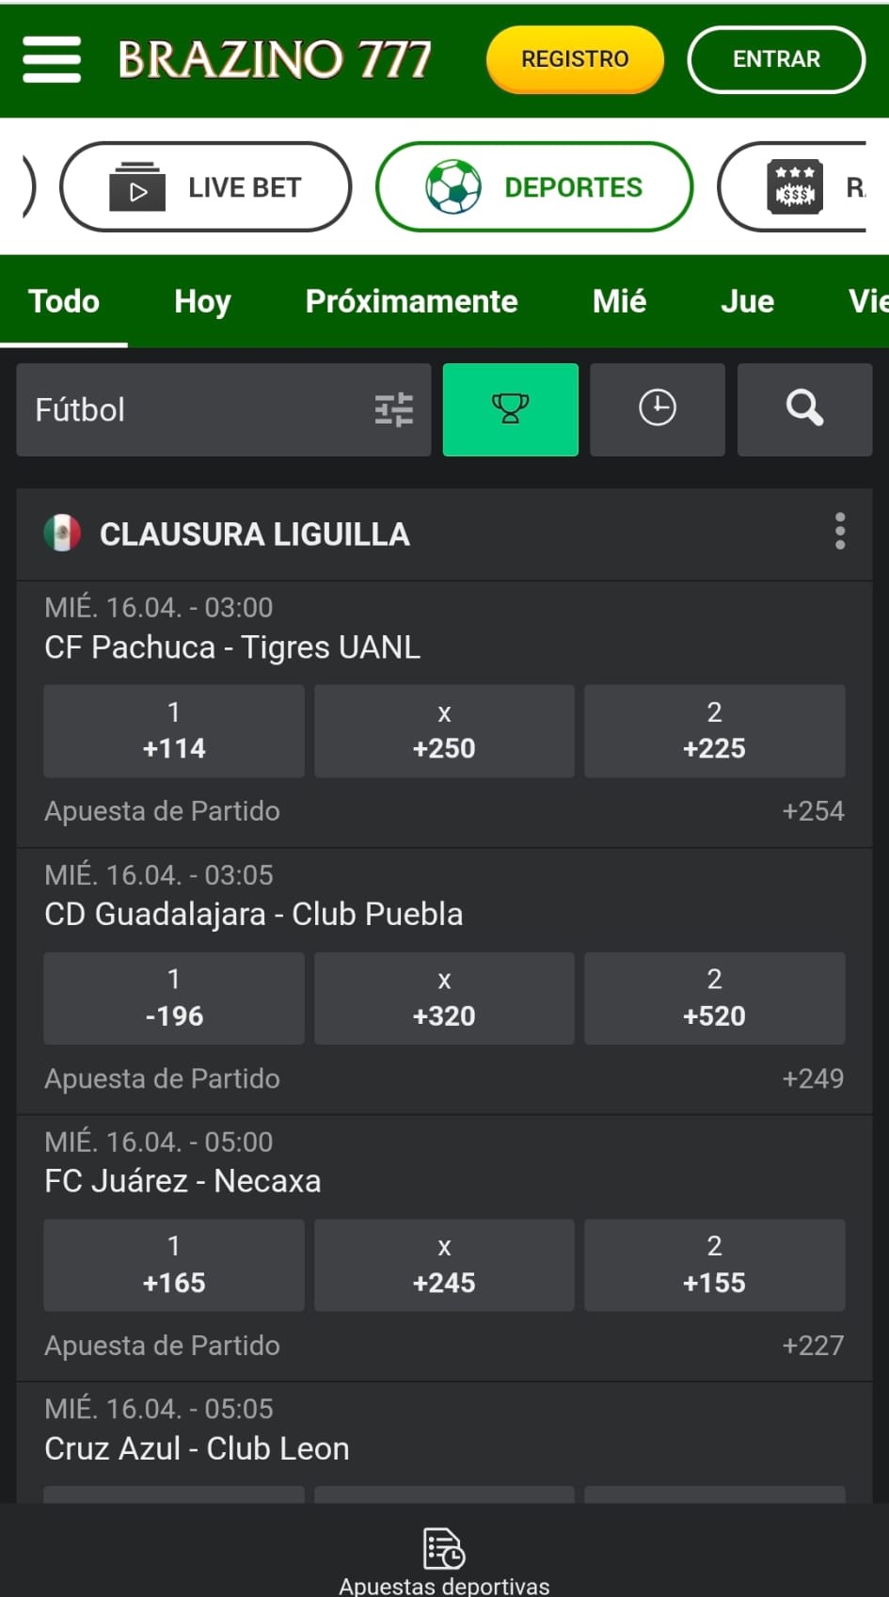Expand more markets +227 for Juárez match

click(x=813, y=1346)
